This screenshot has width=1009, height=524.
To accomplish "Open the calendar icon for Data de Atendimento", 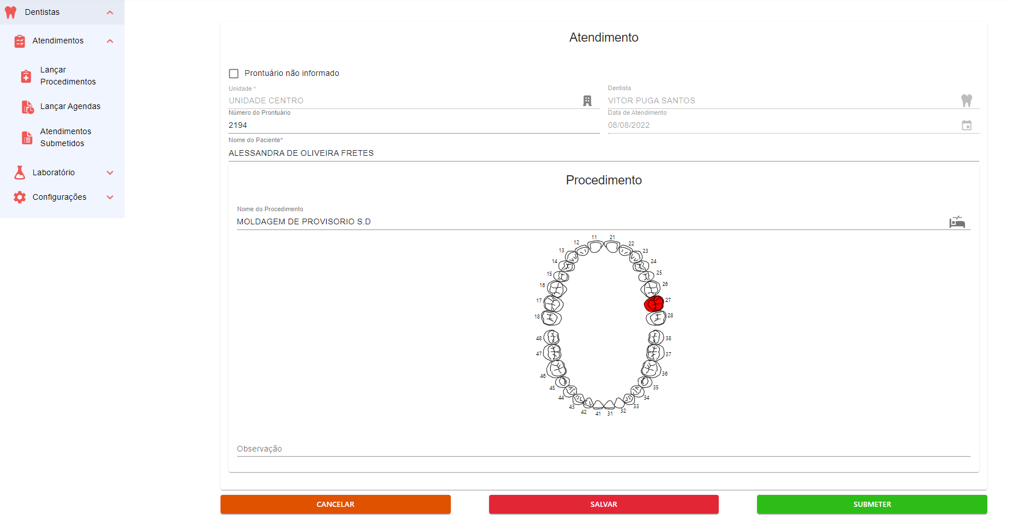I will point(966,126).
